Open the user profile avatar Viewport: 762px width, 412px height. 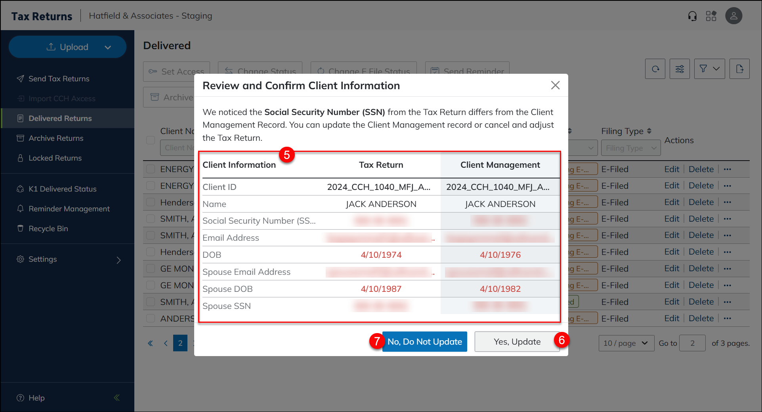pyautogui.click(x=733, y=16)
